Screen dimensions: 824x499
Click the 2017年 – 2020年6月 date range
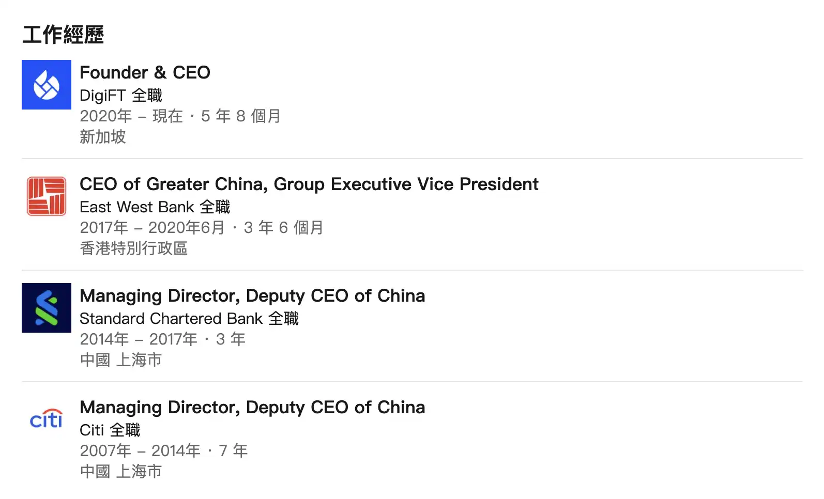[152, 228]
